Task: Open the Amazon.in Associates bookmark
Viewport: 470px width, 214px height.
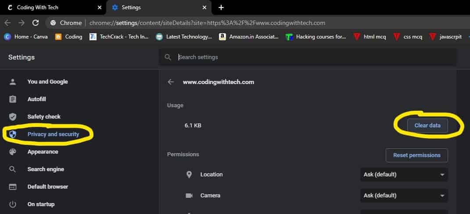Action: tap(249, 37)
